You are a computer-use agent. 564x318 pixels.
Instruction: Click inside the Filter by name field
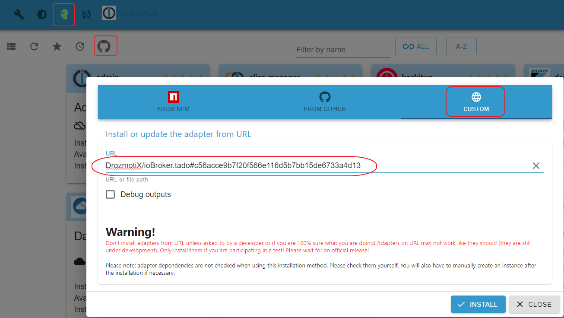pos(342,49)
